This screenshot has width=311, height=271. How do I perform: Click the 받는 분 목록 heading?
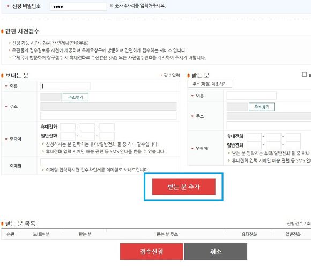click(x=20, y=224)
